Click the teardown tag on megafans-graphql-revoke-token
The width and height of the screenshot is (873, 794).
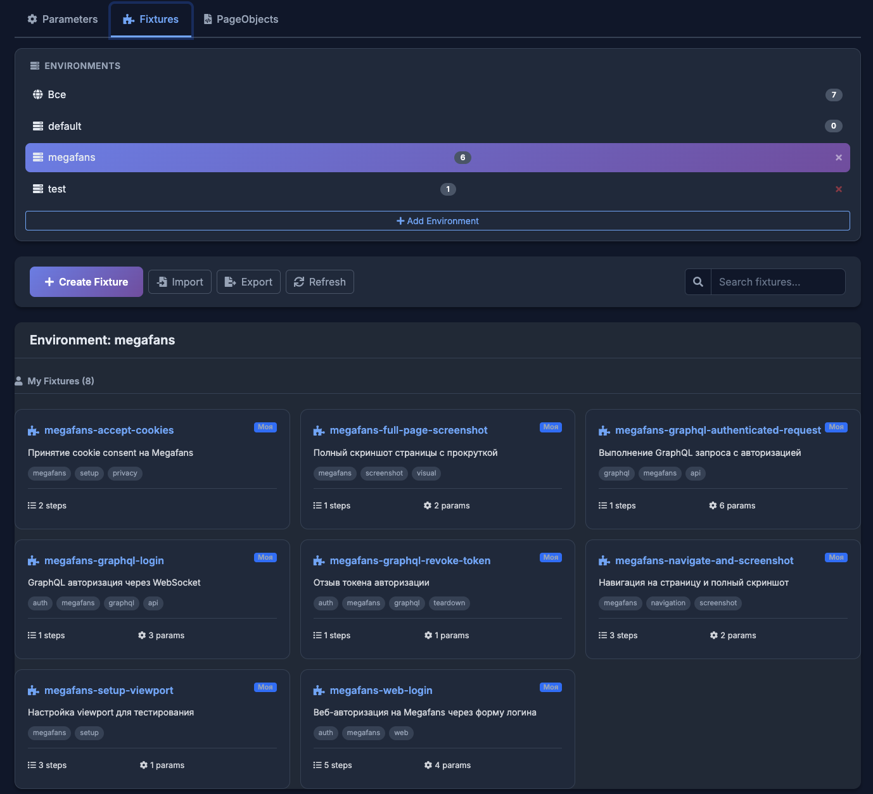[x=449, y=603]
